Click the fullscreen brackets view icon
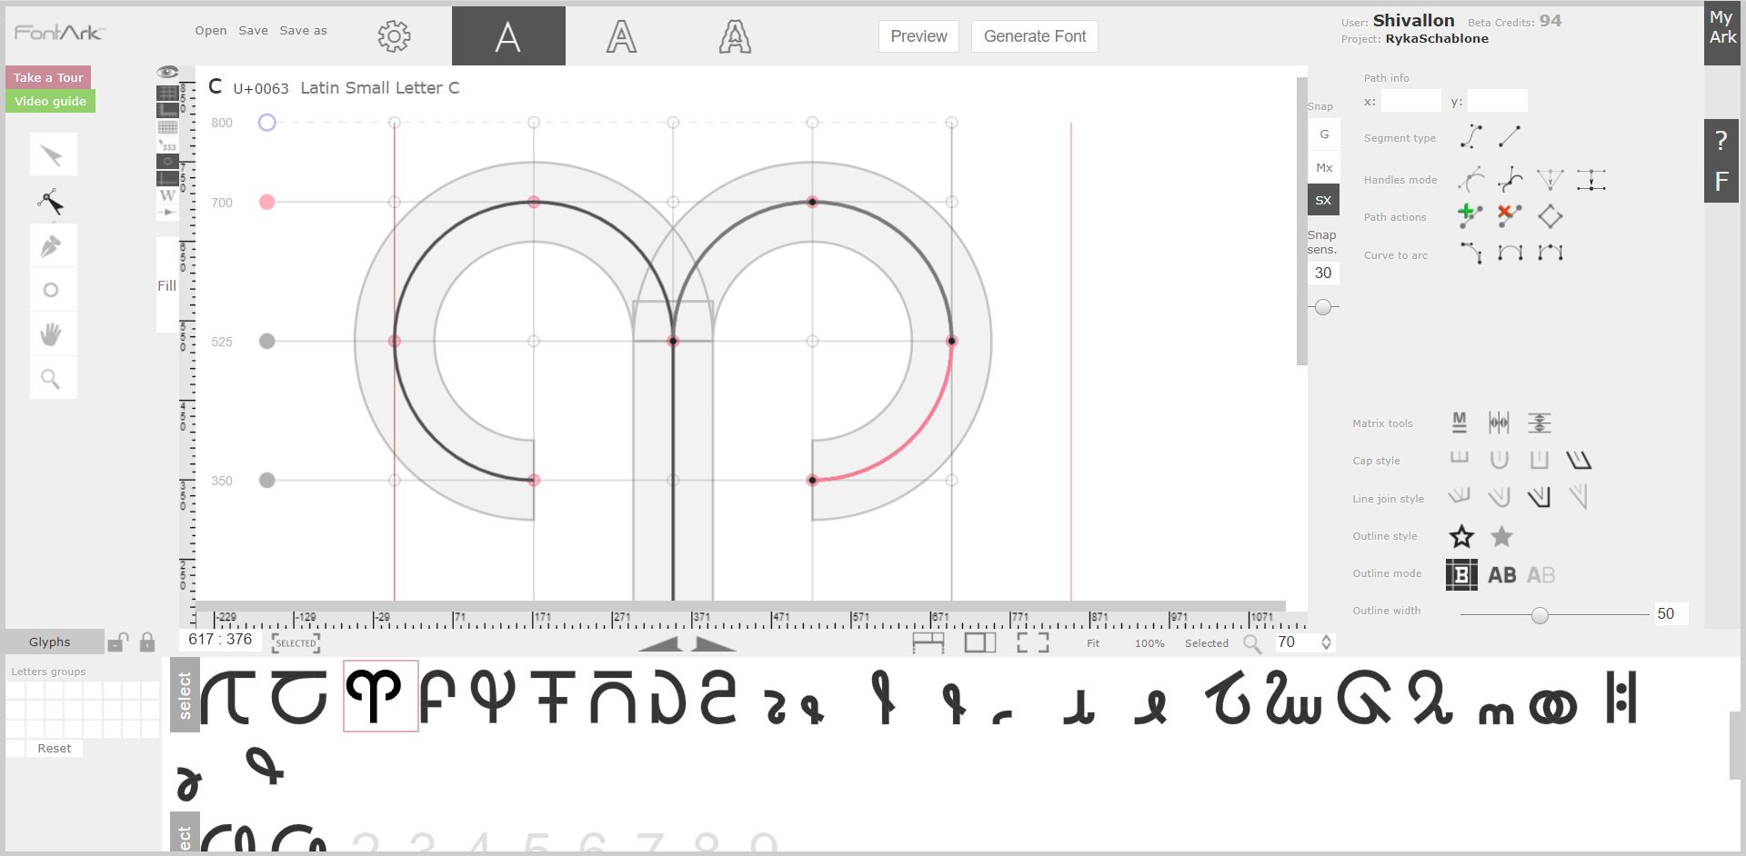This screenshot has width=1746, height=856. click(1032, 643)
